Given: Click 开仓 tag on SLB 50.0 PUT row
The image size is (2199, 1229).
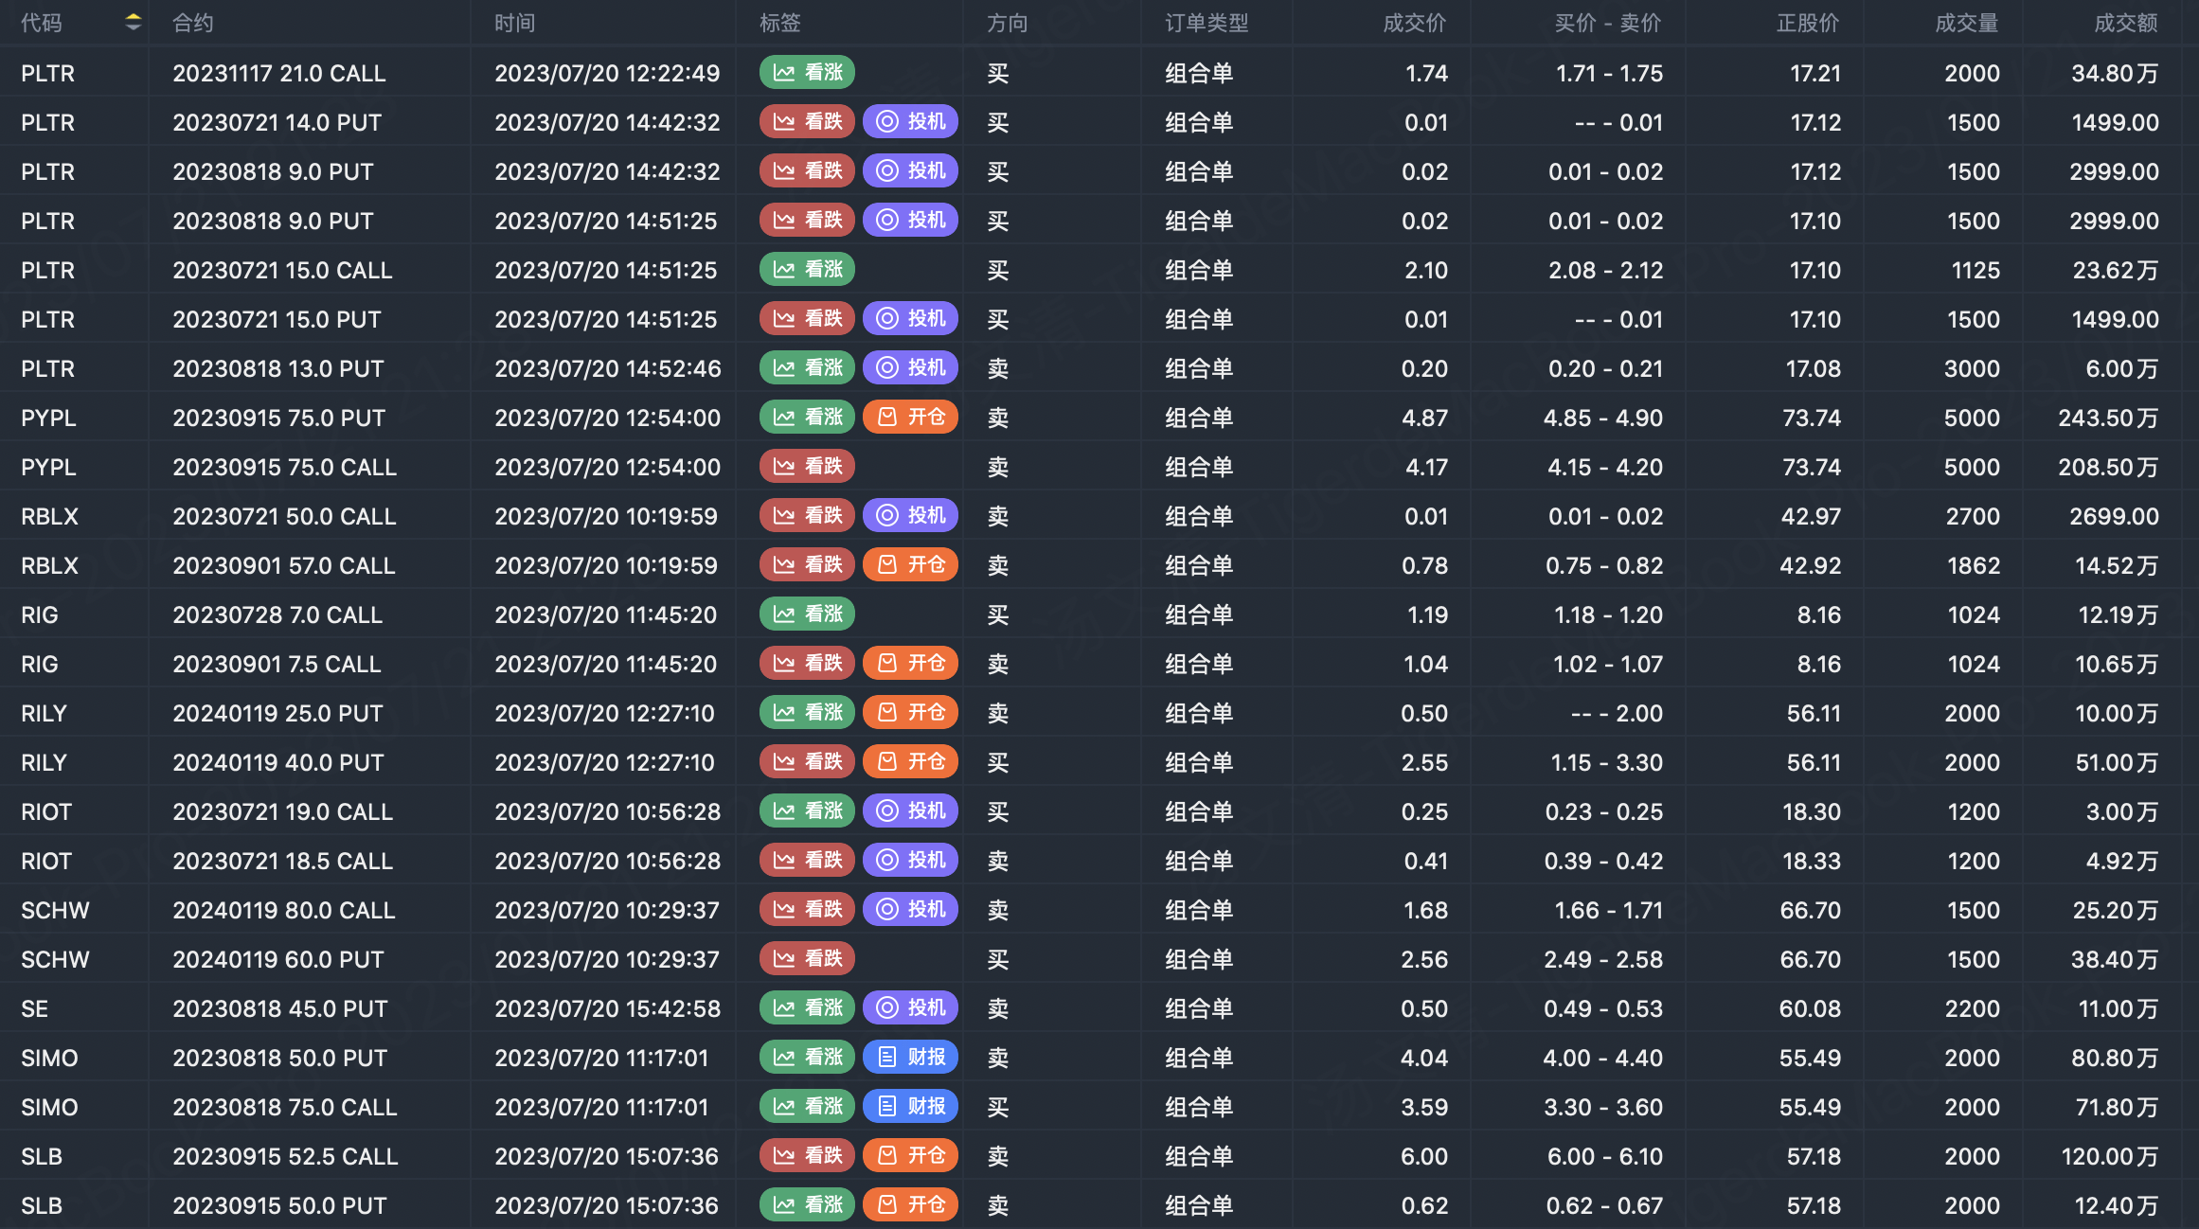Looking at the screenshot, I should (910, 1205).
